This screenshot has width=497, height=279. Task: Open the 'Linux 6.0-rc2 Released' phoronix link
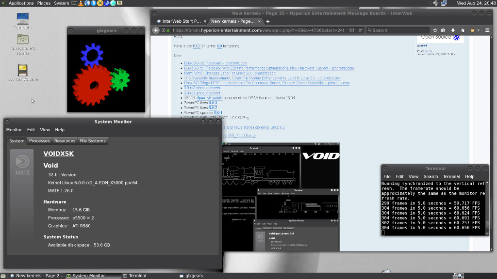pyautogui.click(x=215, y=63)
